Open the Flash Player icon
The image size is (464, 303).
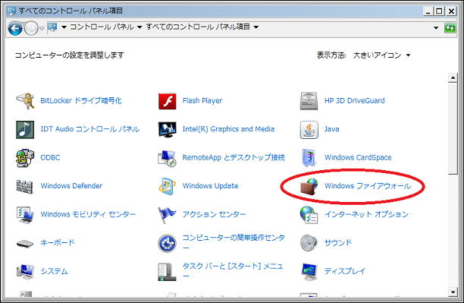pyautogui.click(x=168, y=101)
